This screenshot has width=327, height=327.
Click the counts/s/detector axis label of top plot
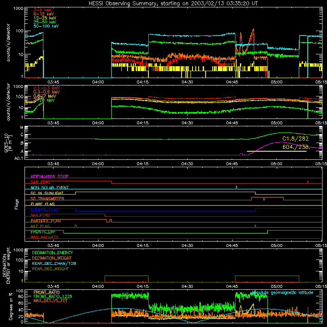[8, 43]
